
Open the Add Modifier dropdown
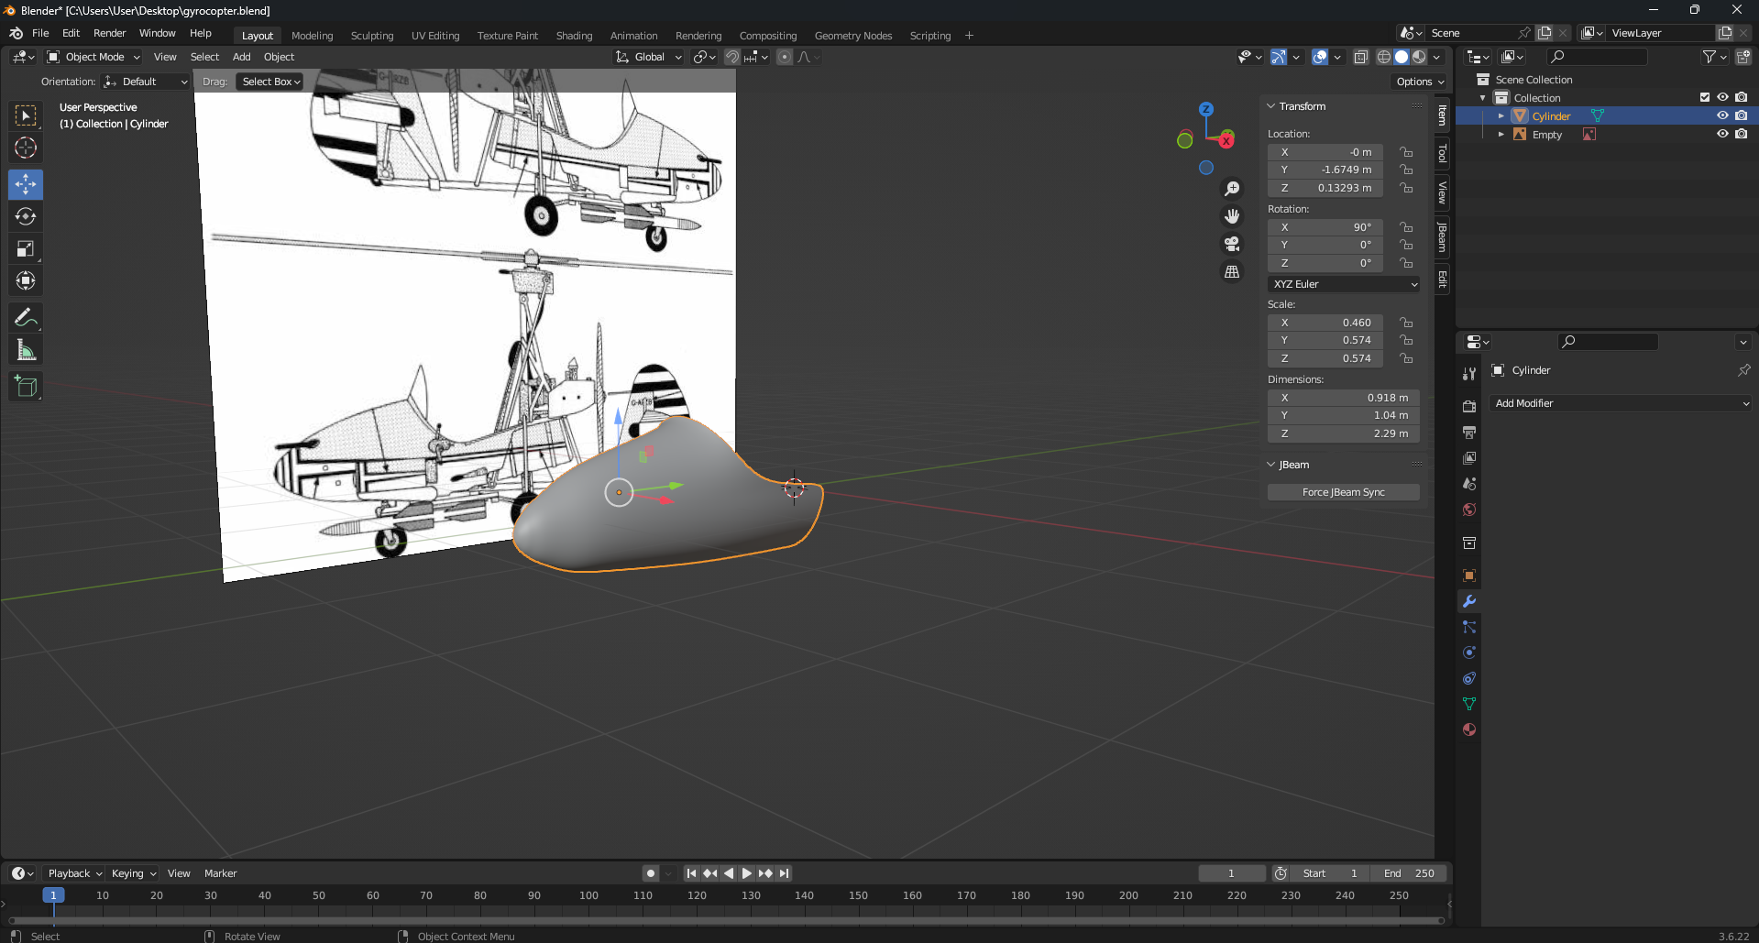pos(1621,403)
